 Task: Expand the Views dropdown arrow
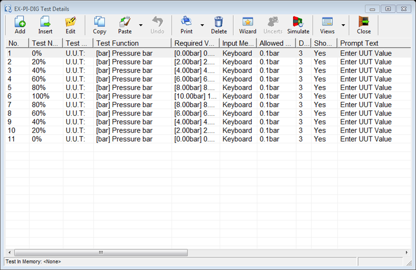click(343, 25)
